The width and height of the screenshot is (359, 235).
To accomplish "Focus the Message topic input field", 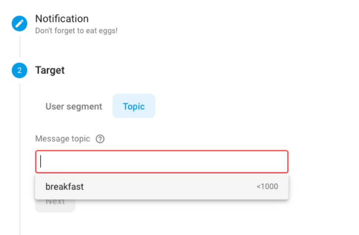I will (161, 162).
